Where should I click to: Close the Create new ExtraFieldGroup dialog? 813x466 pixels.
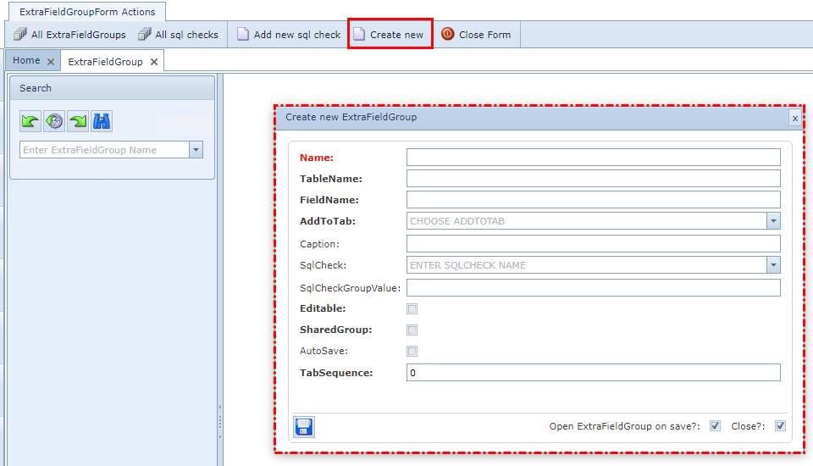click(x=794, y=119)
